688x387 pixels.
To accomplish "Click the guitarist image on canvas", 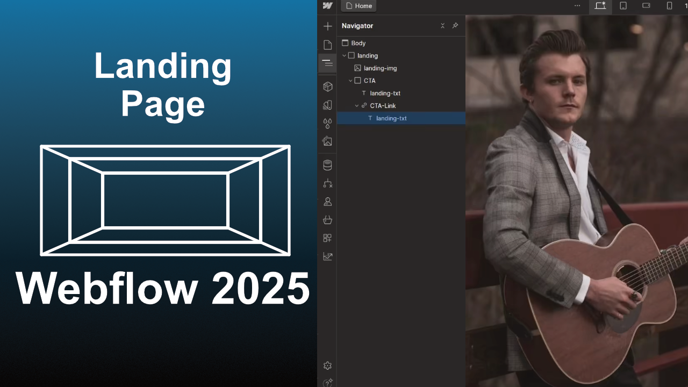I will click(577, 201).
